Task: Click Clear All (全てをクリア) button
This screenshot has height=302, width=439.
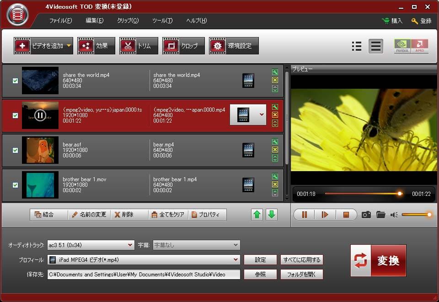Action: 168,215
